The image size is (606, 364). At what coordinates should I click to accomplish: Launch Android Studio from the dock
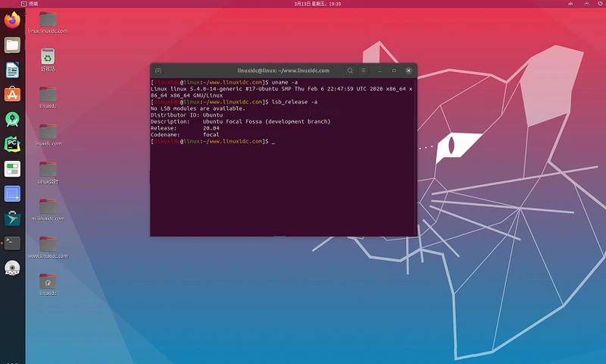point(12,120)
